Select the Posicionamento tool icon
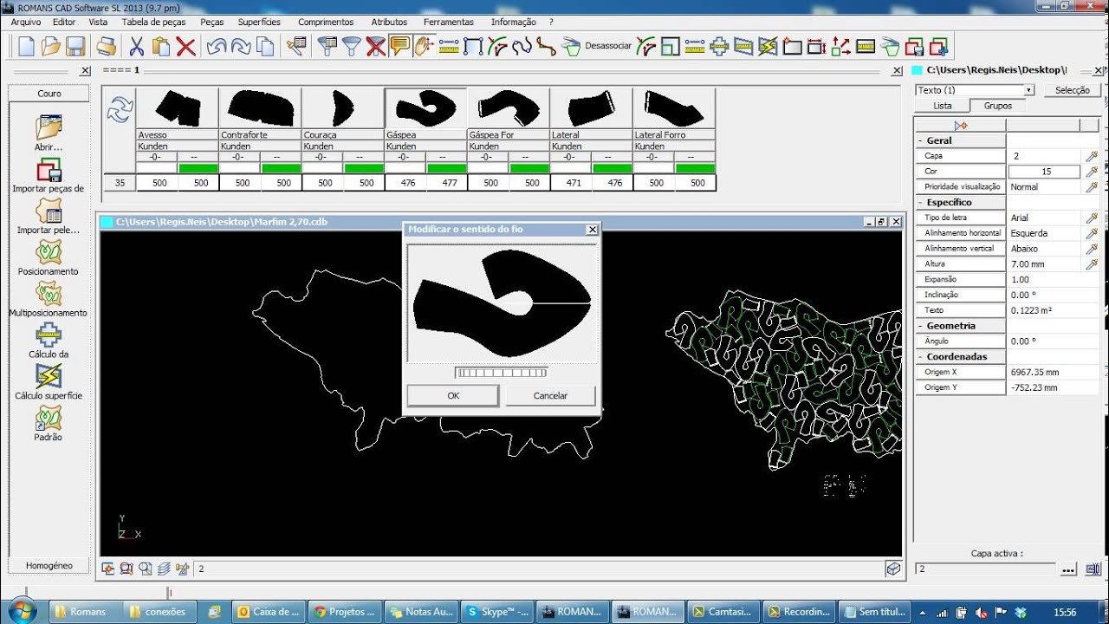The image size is (1109, 624). pos(49,252)
